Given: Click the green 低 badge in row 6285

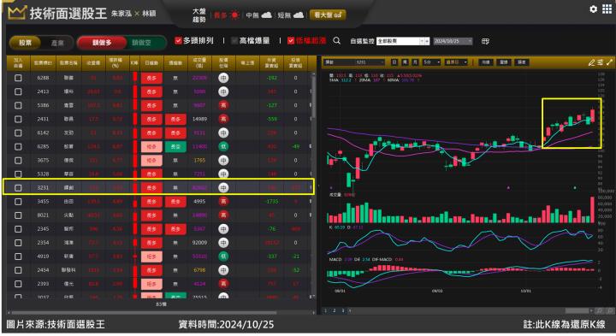Looking at the screenshot, I should click(x=223, y=146).
